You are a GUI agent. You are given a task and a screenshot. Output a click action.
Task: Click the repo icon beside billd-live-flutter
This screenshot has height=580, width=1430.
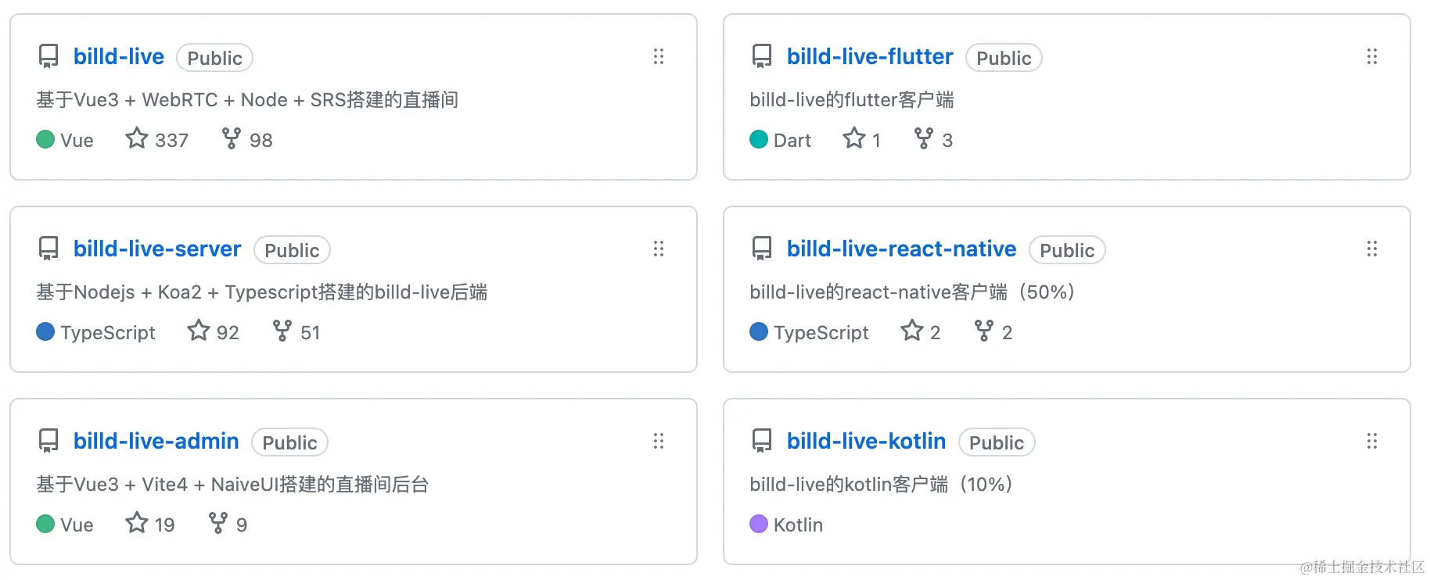click(762, 56)
